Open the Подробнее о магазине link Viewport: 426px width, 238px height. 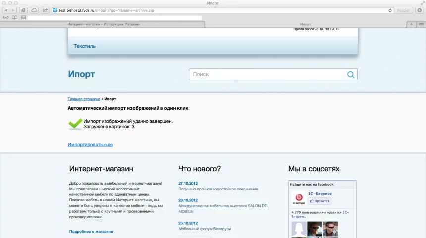[x=91, y=231]
